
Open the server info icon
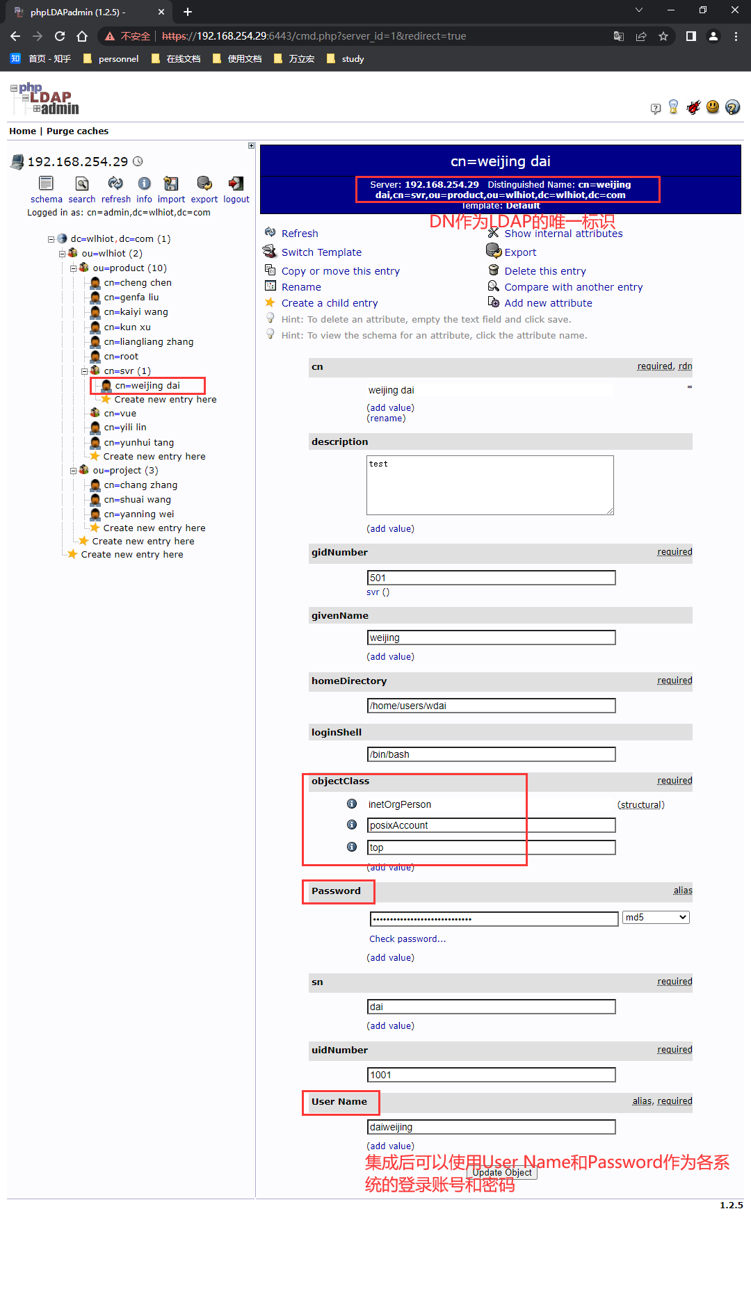(144, 184)
